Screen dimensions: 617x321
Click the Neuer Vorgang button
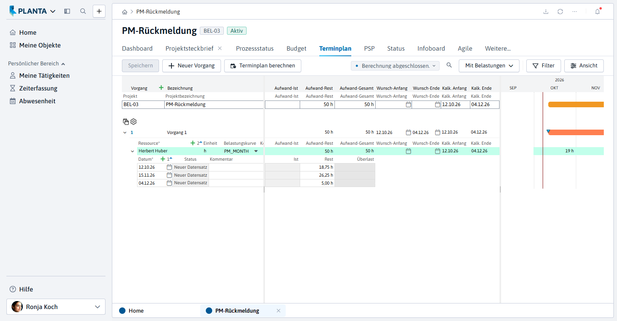point(191,65)
